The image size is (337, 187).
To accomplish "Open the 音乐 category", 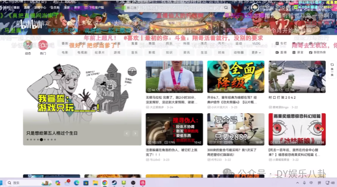I will (x=134, y=52).
